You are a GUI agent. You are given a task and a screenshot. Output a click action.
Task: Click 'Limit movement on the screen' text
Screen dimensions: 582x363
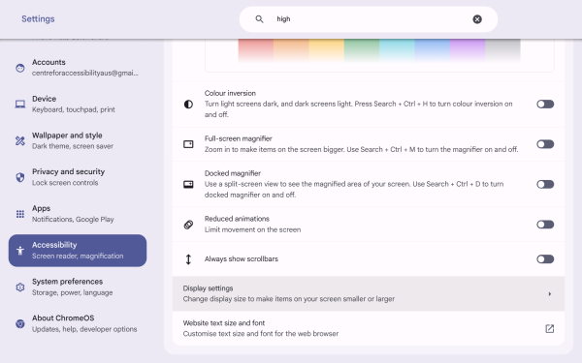[x=252, y=229]
